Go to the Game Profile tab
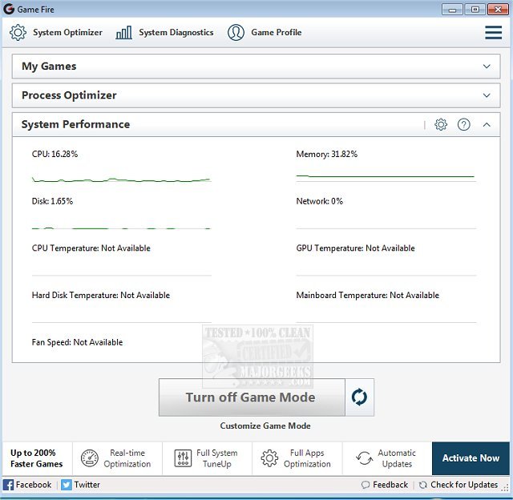 (265, 32)
